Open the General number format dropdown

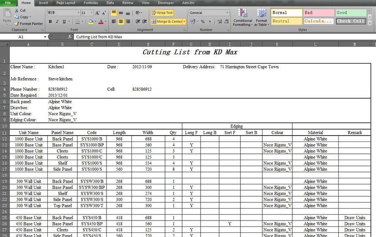[227, 13]
